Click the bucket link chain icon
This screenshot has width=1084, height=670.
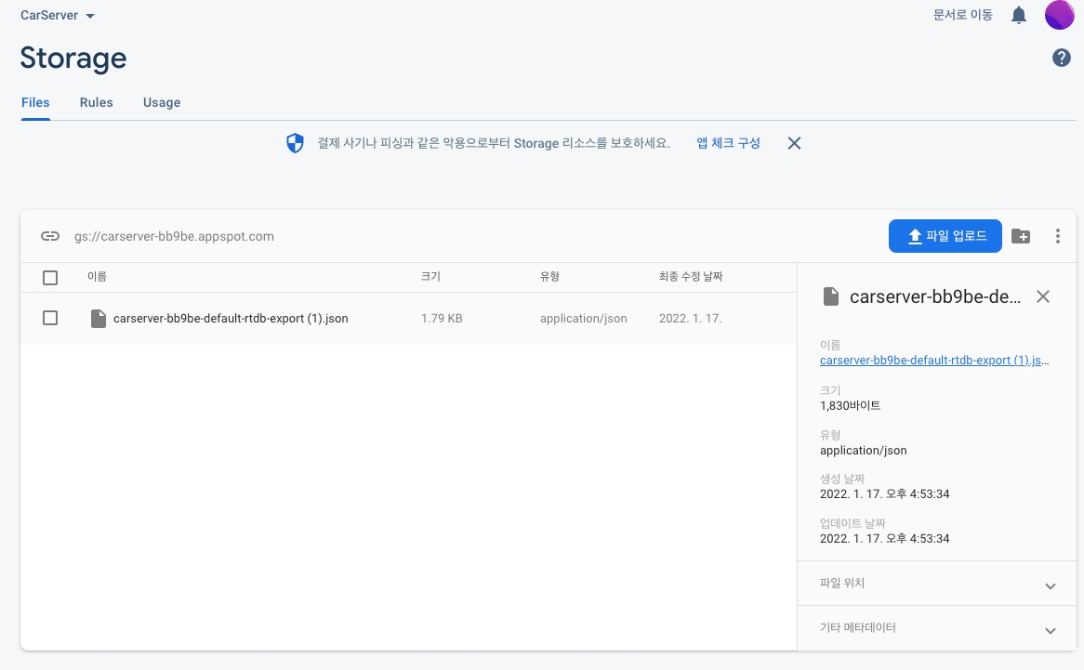click(50, 236)
